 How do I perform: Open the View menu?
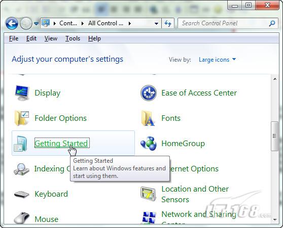tap(51, 38)
